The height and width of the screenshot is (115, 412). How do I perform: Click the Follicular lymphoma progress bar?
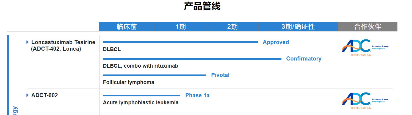click(x=154, y=75)
